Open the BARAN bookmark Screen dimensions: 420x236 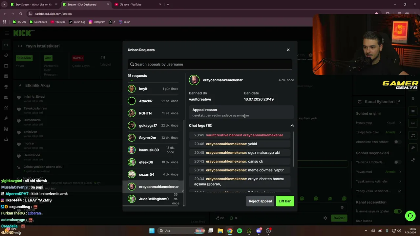point(19,22)
